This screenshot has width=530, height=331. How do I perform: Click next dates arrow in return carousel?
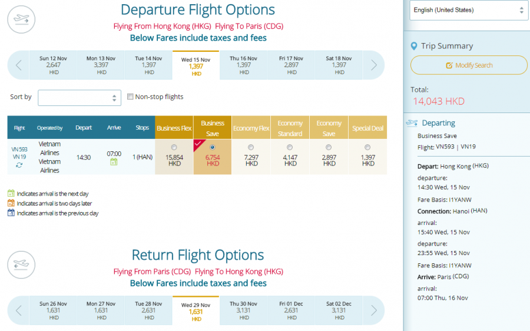(373, 310)
